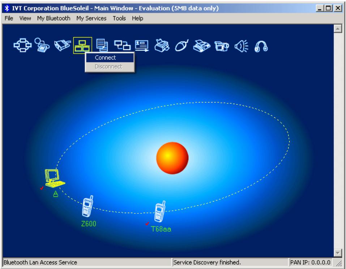Maximize the BlueSoleil main window

pos(328,8)
